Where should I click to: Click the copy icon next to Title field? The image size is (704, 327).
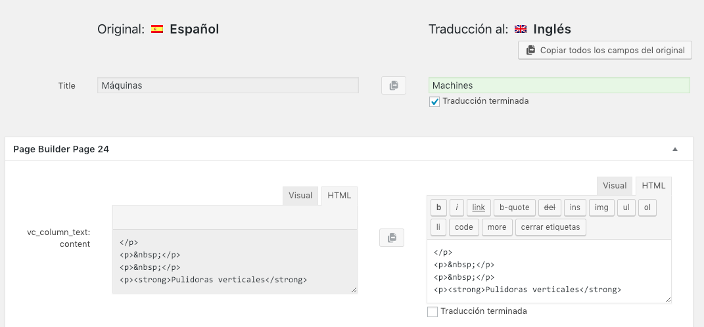point(394,85)
